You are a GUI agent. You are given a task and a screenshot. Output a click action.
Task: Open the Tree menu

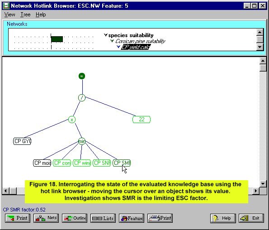25,14
